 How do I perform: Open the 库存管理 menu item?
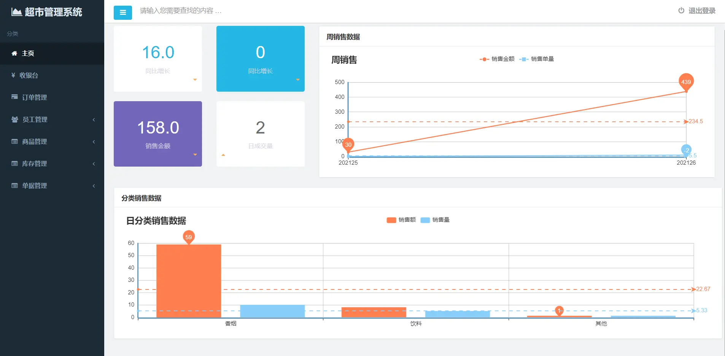pyautogui.click(x=52, y=164)
